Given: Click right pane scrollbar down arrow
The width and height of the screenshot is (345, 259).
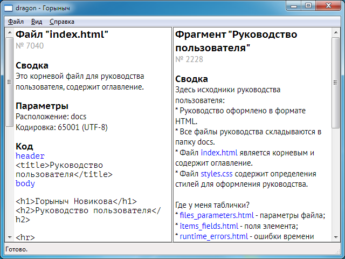Looking at the screenshot, I should point(335,237).
